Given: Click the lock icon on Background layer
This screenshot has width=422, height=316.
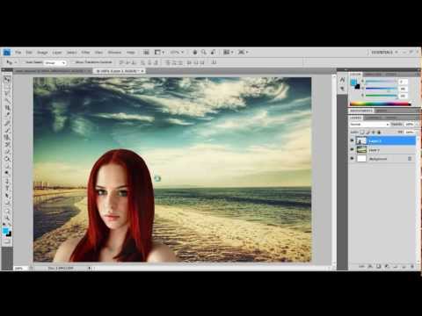Looking at the screenshot, I should (x=410, y=159).
